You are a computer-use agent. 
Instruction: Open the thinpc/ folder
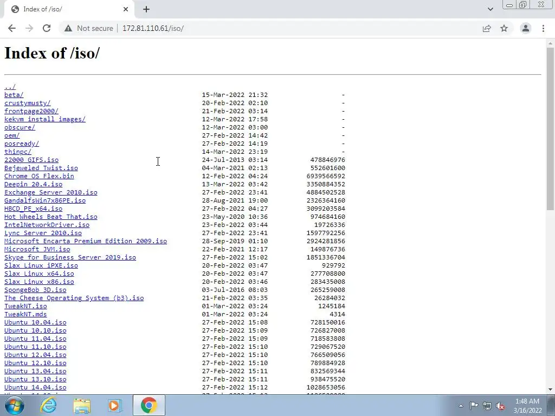pos(18,152)
